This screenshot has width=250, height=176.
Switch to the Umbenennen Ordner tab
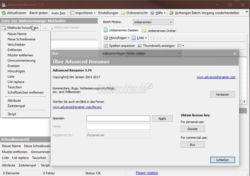159,31
